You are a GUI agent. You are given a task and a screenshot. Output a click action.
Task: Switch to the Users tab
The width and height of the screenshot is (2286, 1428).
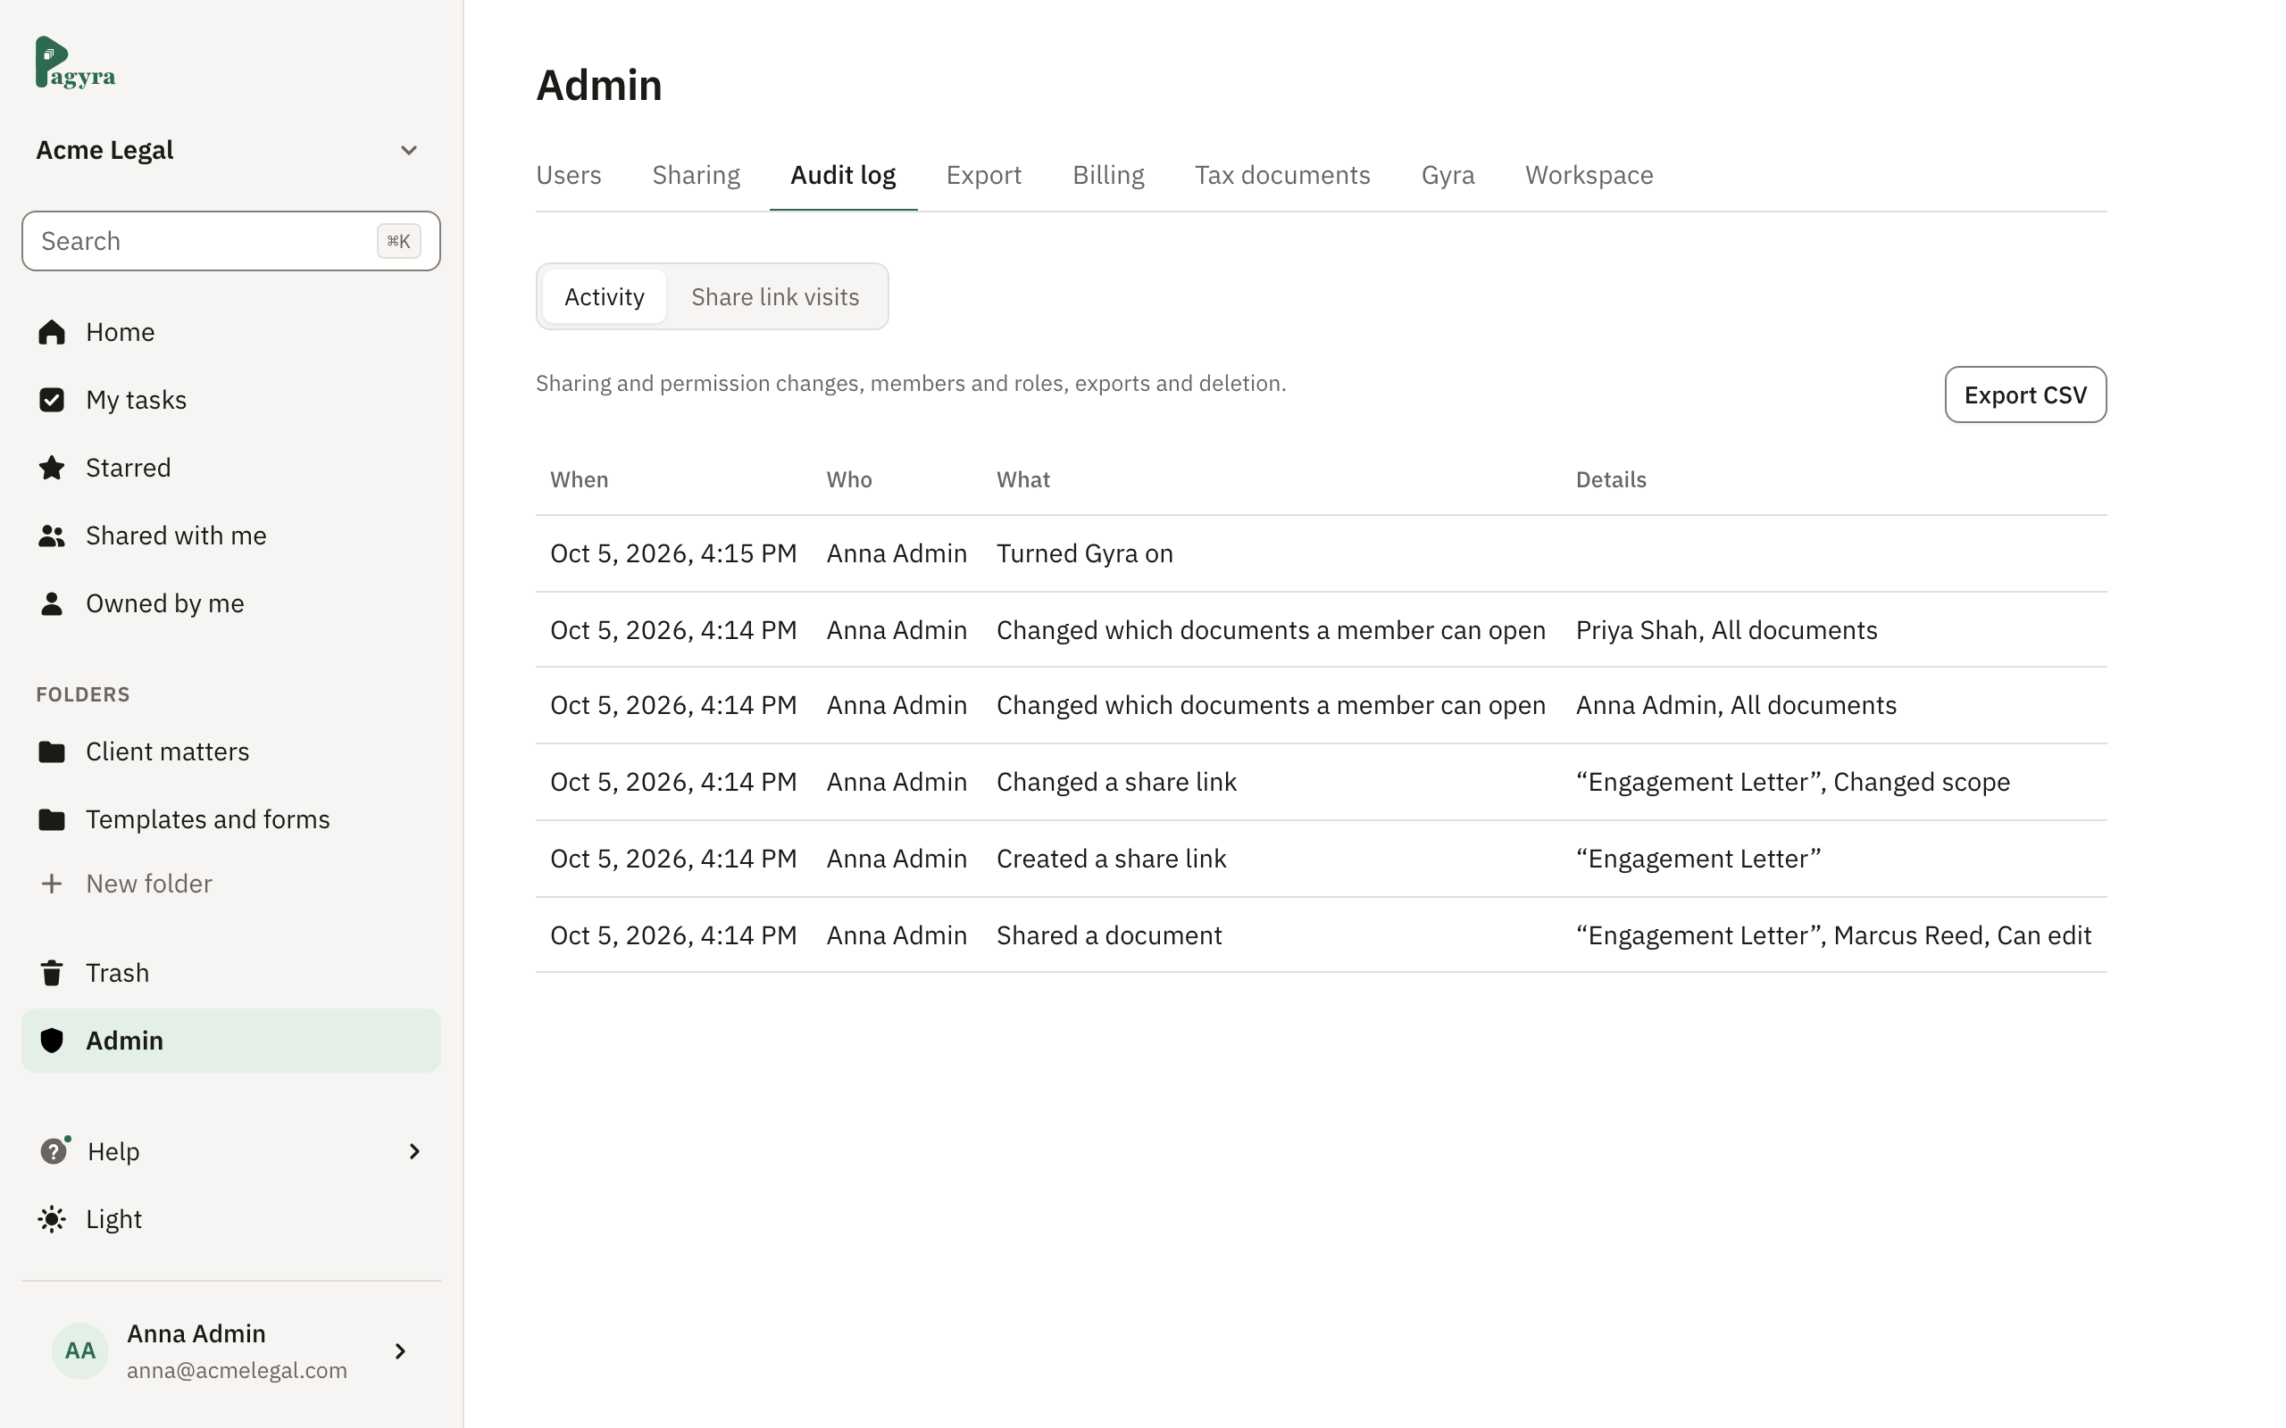[569, 176]
